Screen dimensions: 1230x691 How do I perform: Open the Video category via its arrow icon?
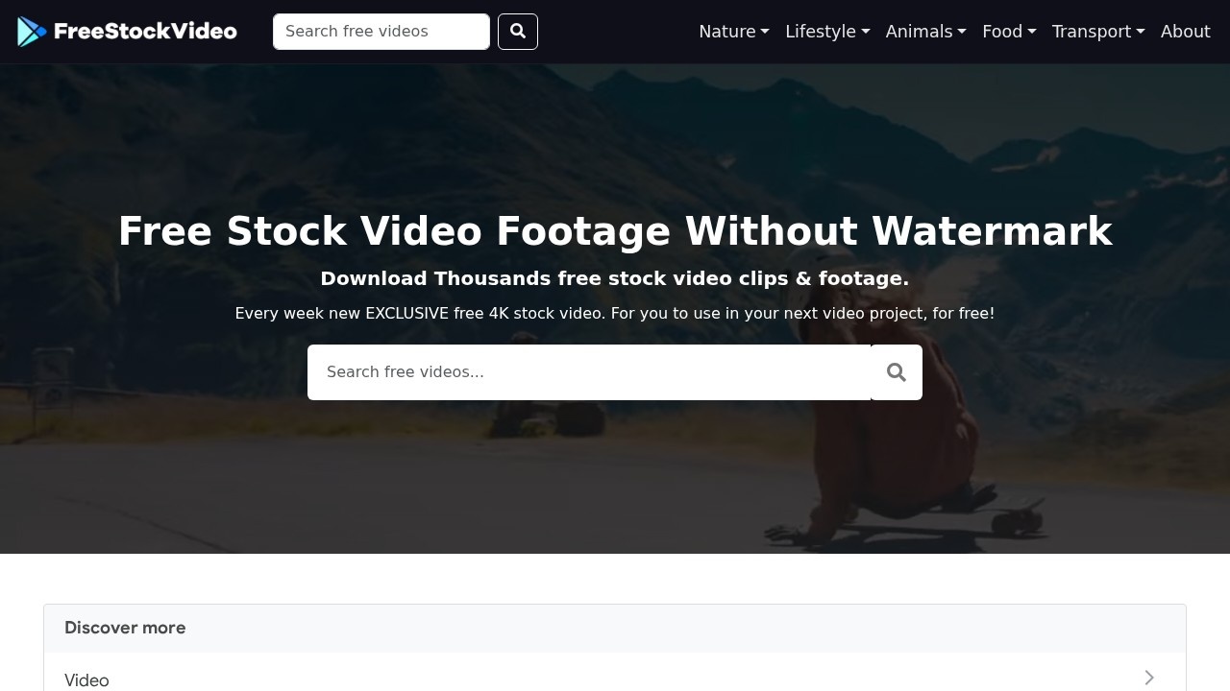coord(1149,678)
